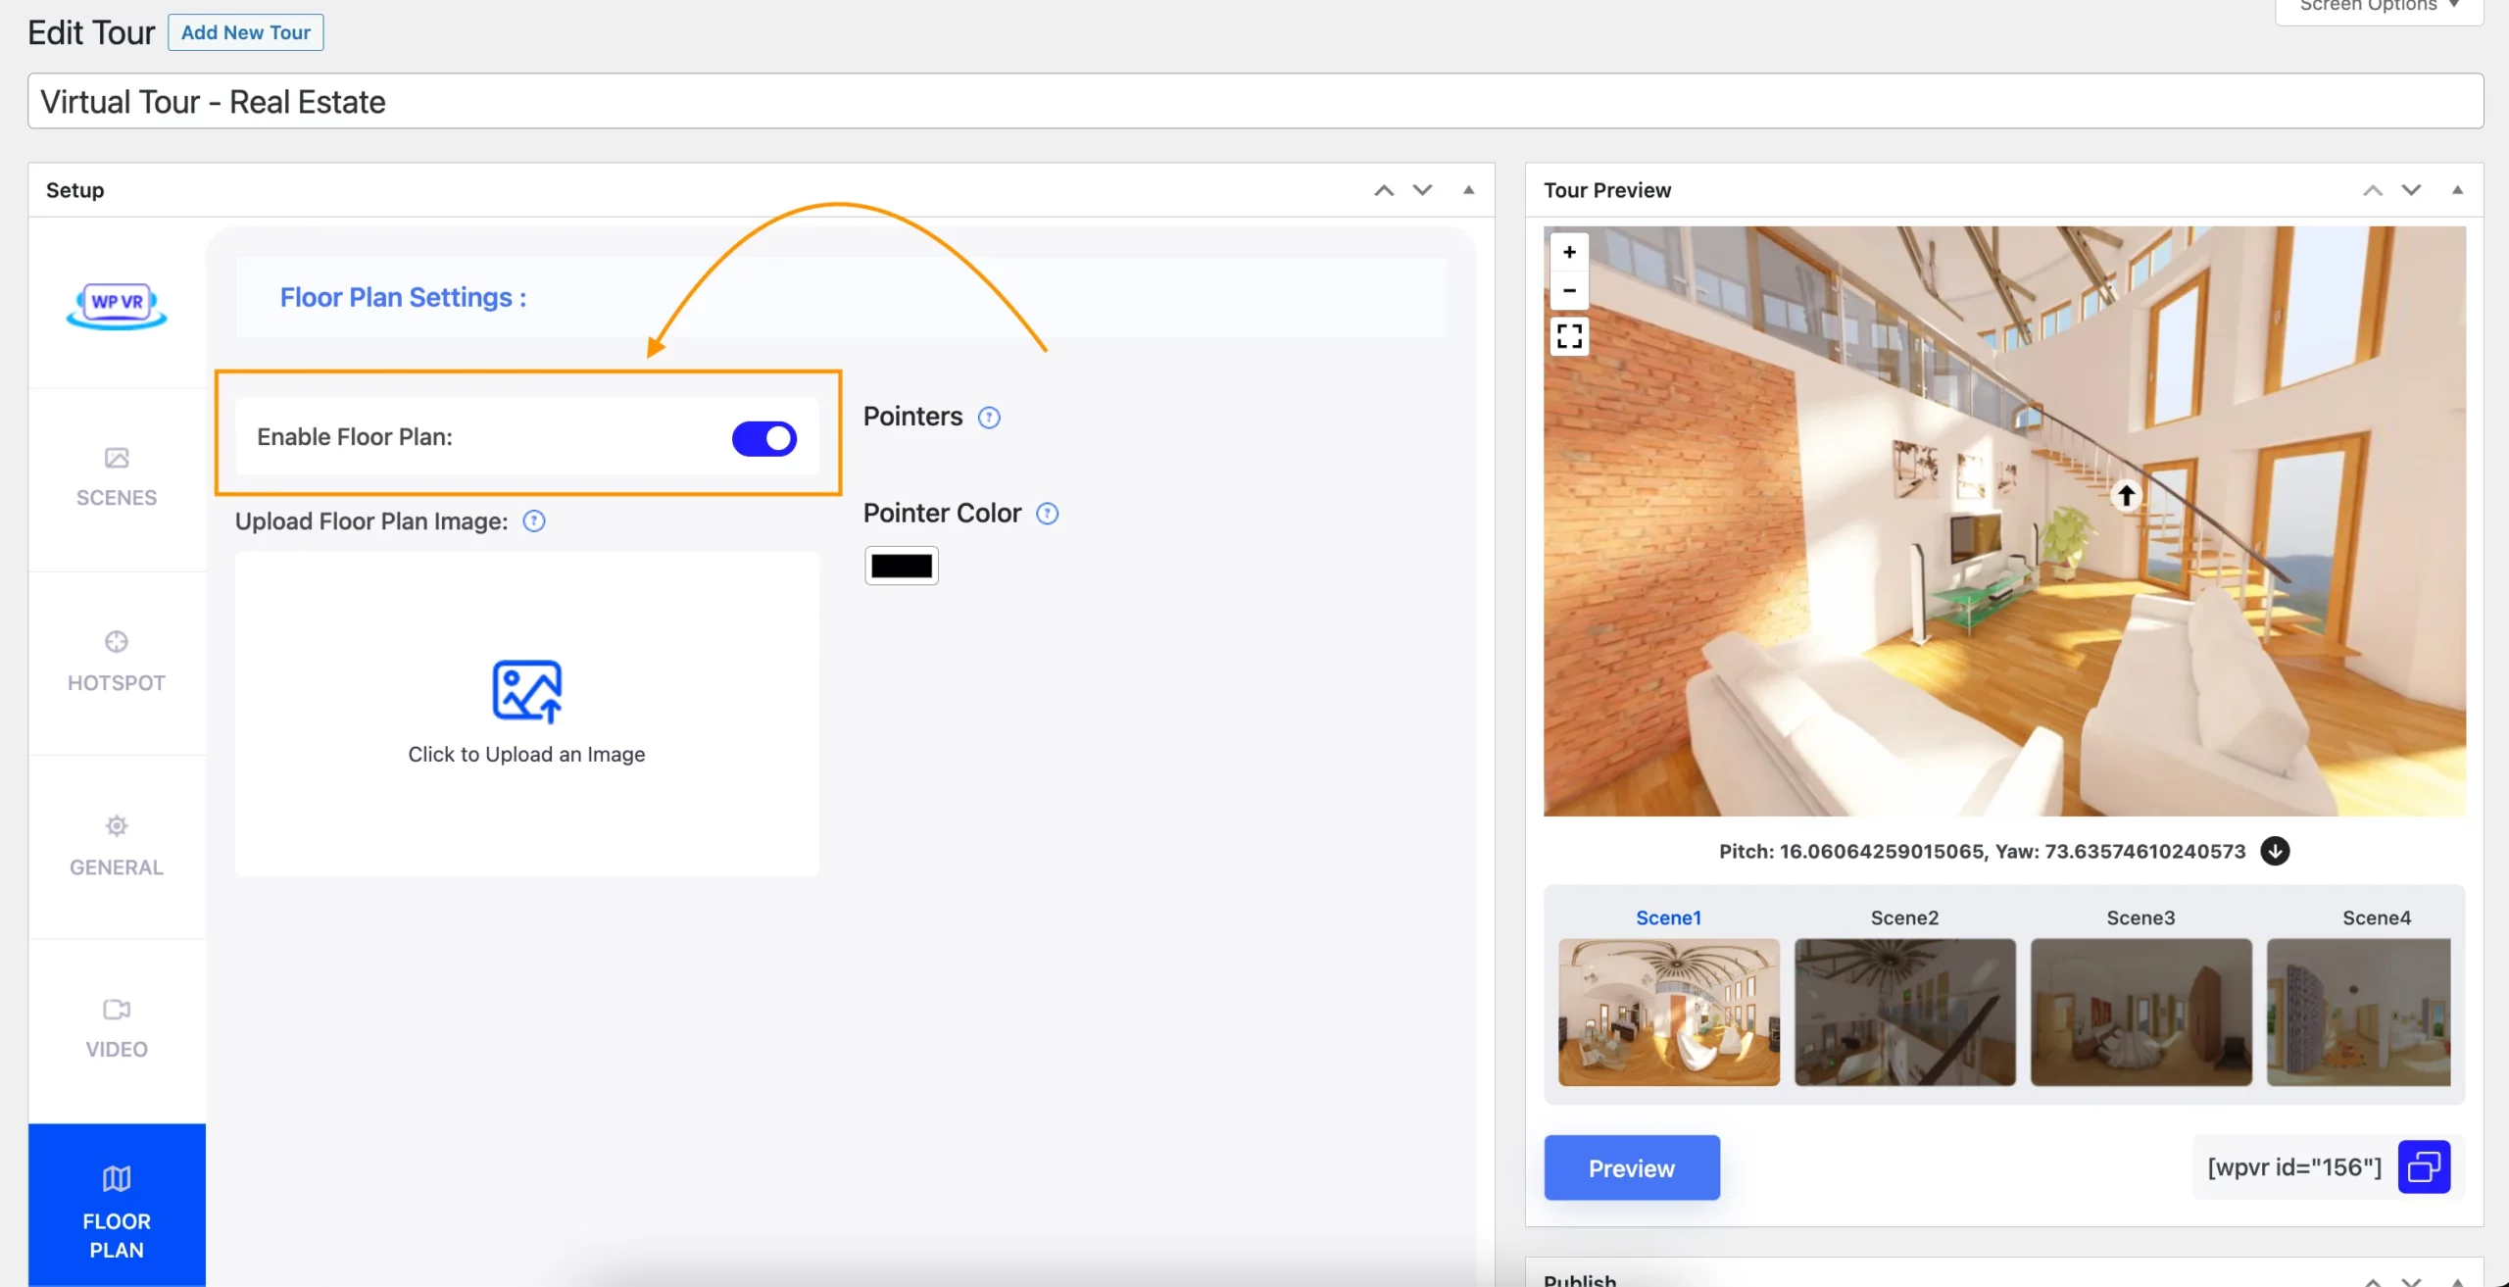Select the Scene1 tab
This screenshot has height=1287, width=2509.
[1667, 917]
